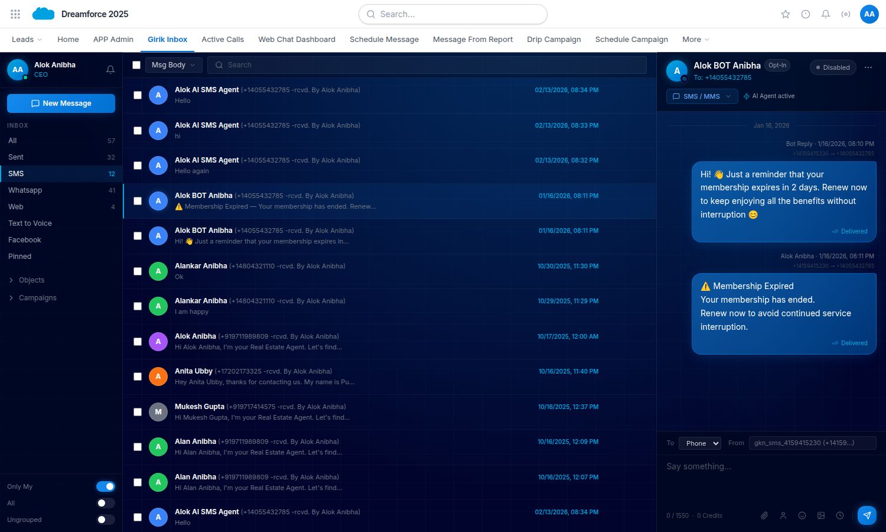
Task: Select the Whatsapp inbox folder
Action: (61, 190)
